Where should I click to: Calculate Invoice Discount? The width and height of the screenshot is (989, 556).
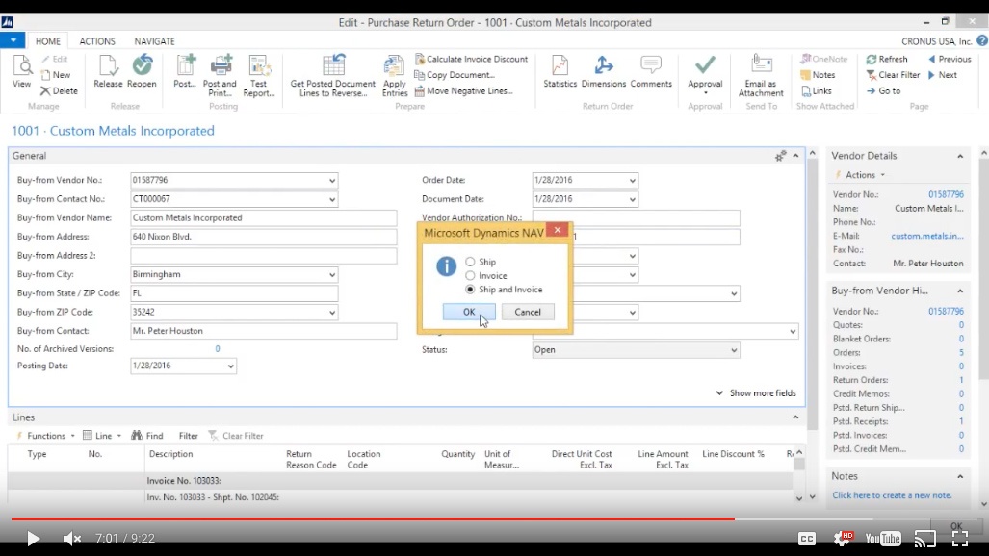click(x=471, y=59)
